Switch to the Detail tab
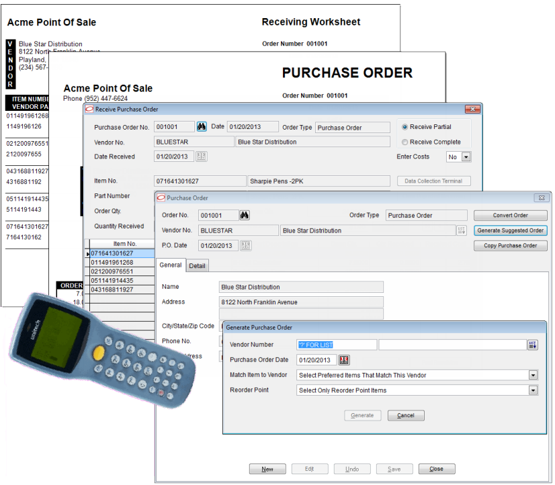This screenshot has width=555, height=485. [x=197, y=266]
